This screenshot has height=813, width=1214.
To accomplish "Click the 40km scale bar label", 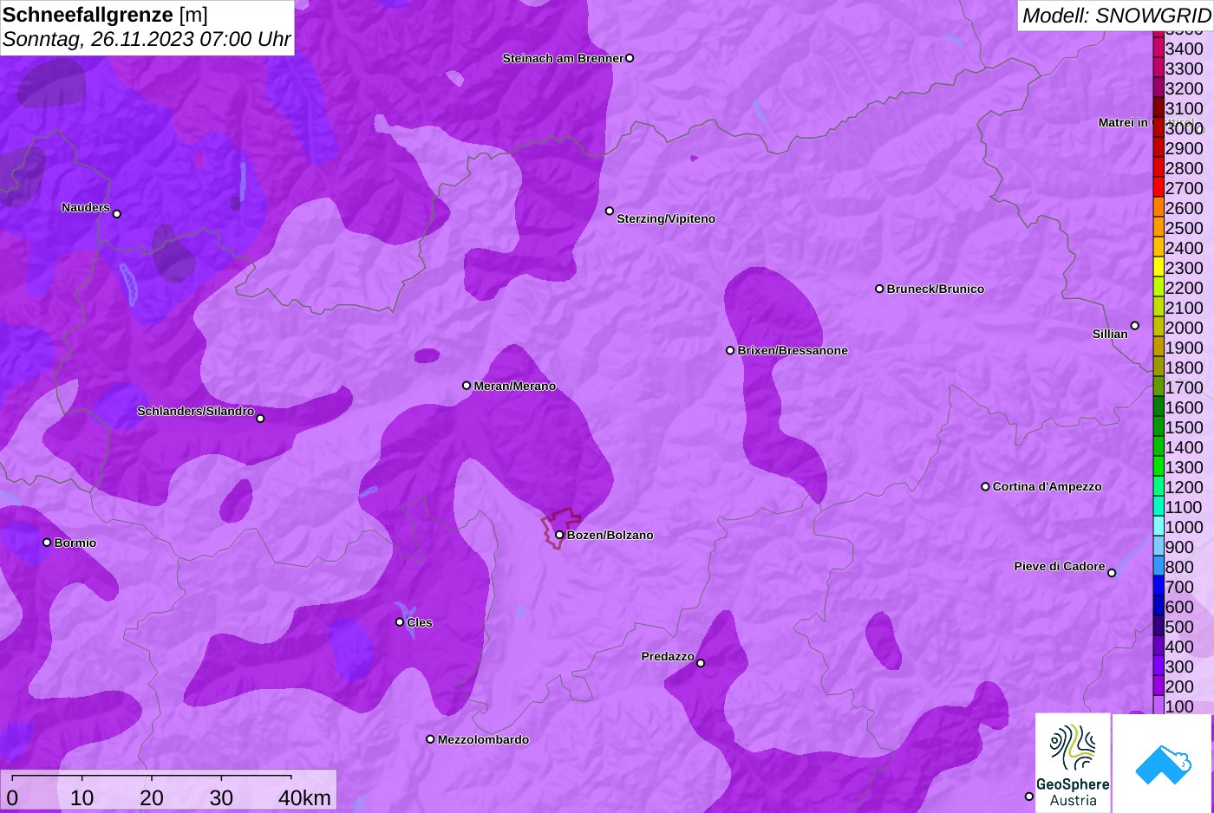I will point(304,797).
